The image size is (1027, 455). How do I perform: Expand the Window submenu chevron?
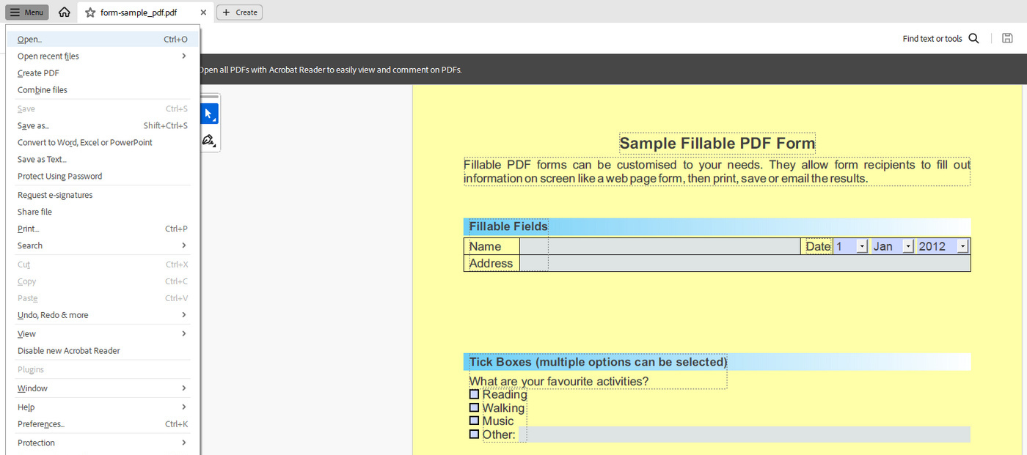[x=184, y=388]
